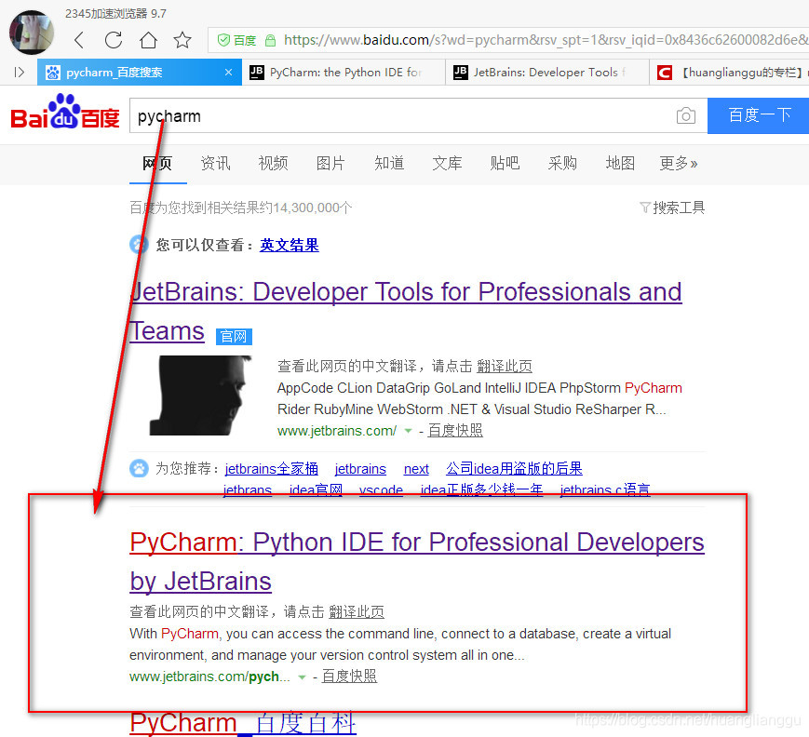Open 搜索工具 search tools
This screenshot has height=737, width=809.
(x=679, y=208)
